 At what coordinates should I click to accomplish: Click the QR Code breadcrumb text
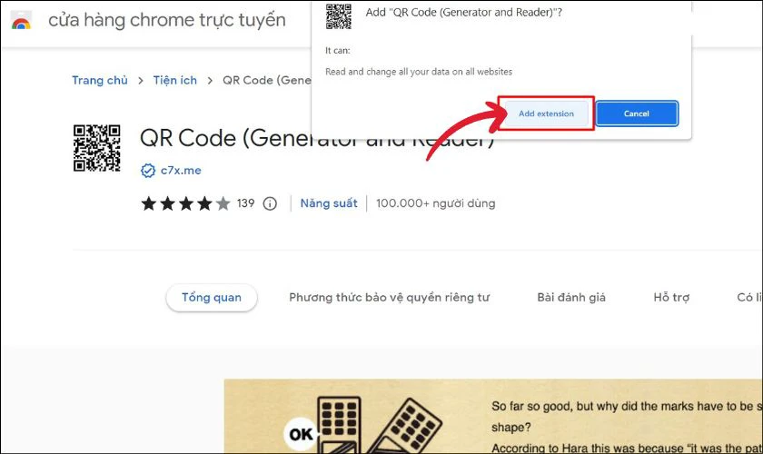tap(267, 80)
